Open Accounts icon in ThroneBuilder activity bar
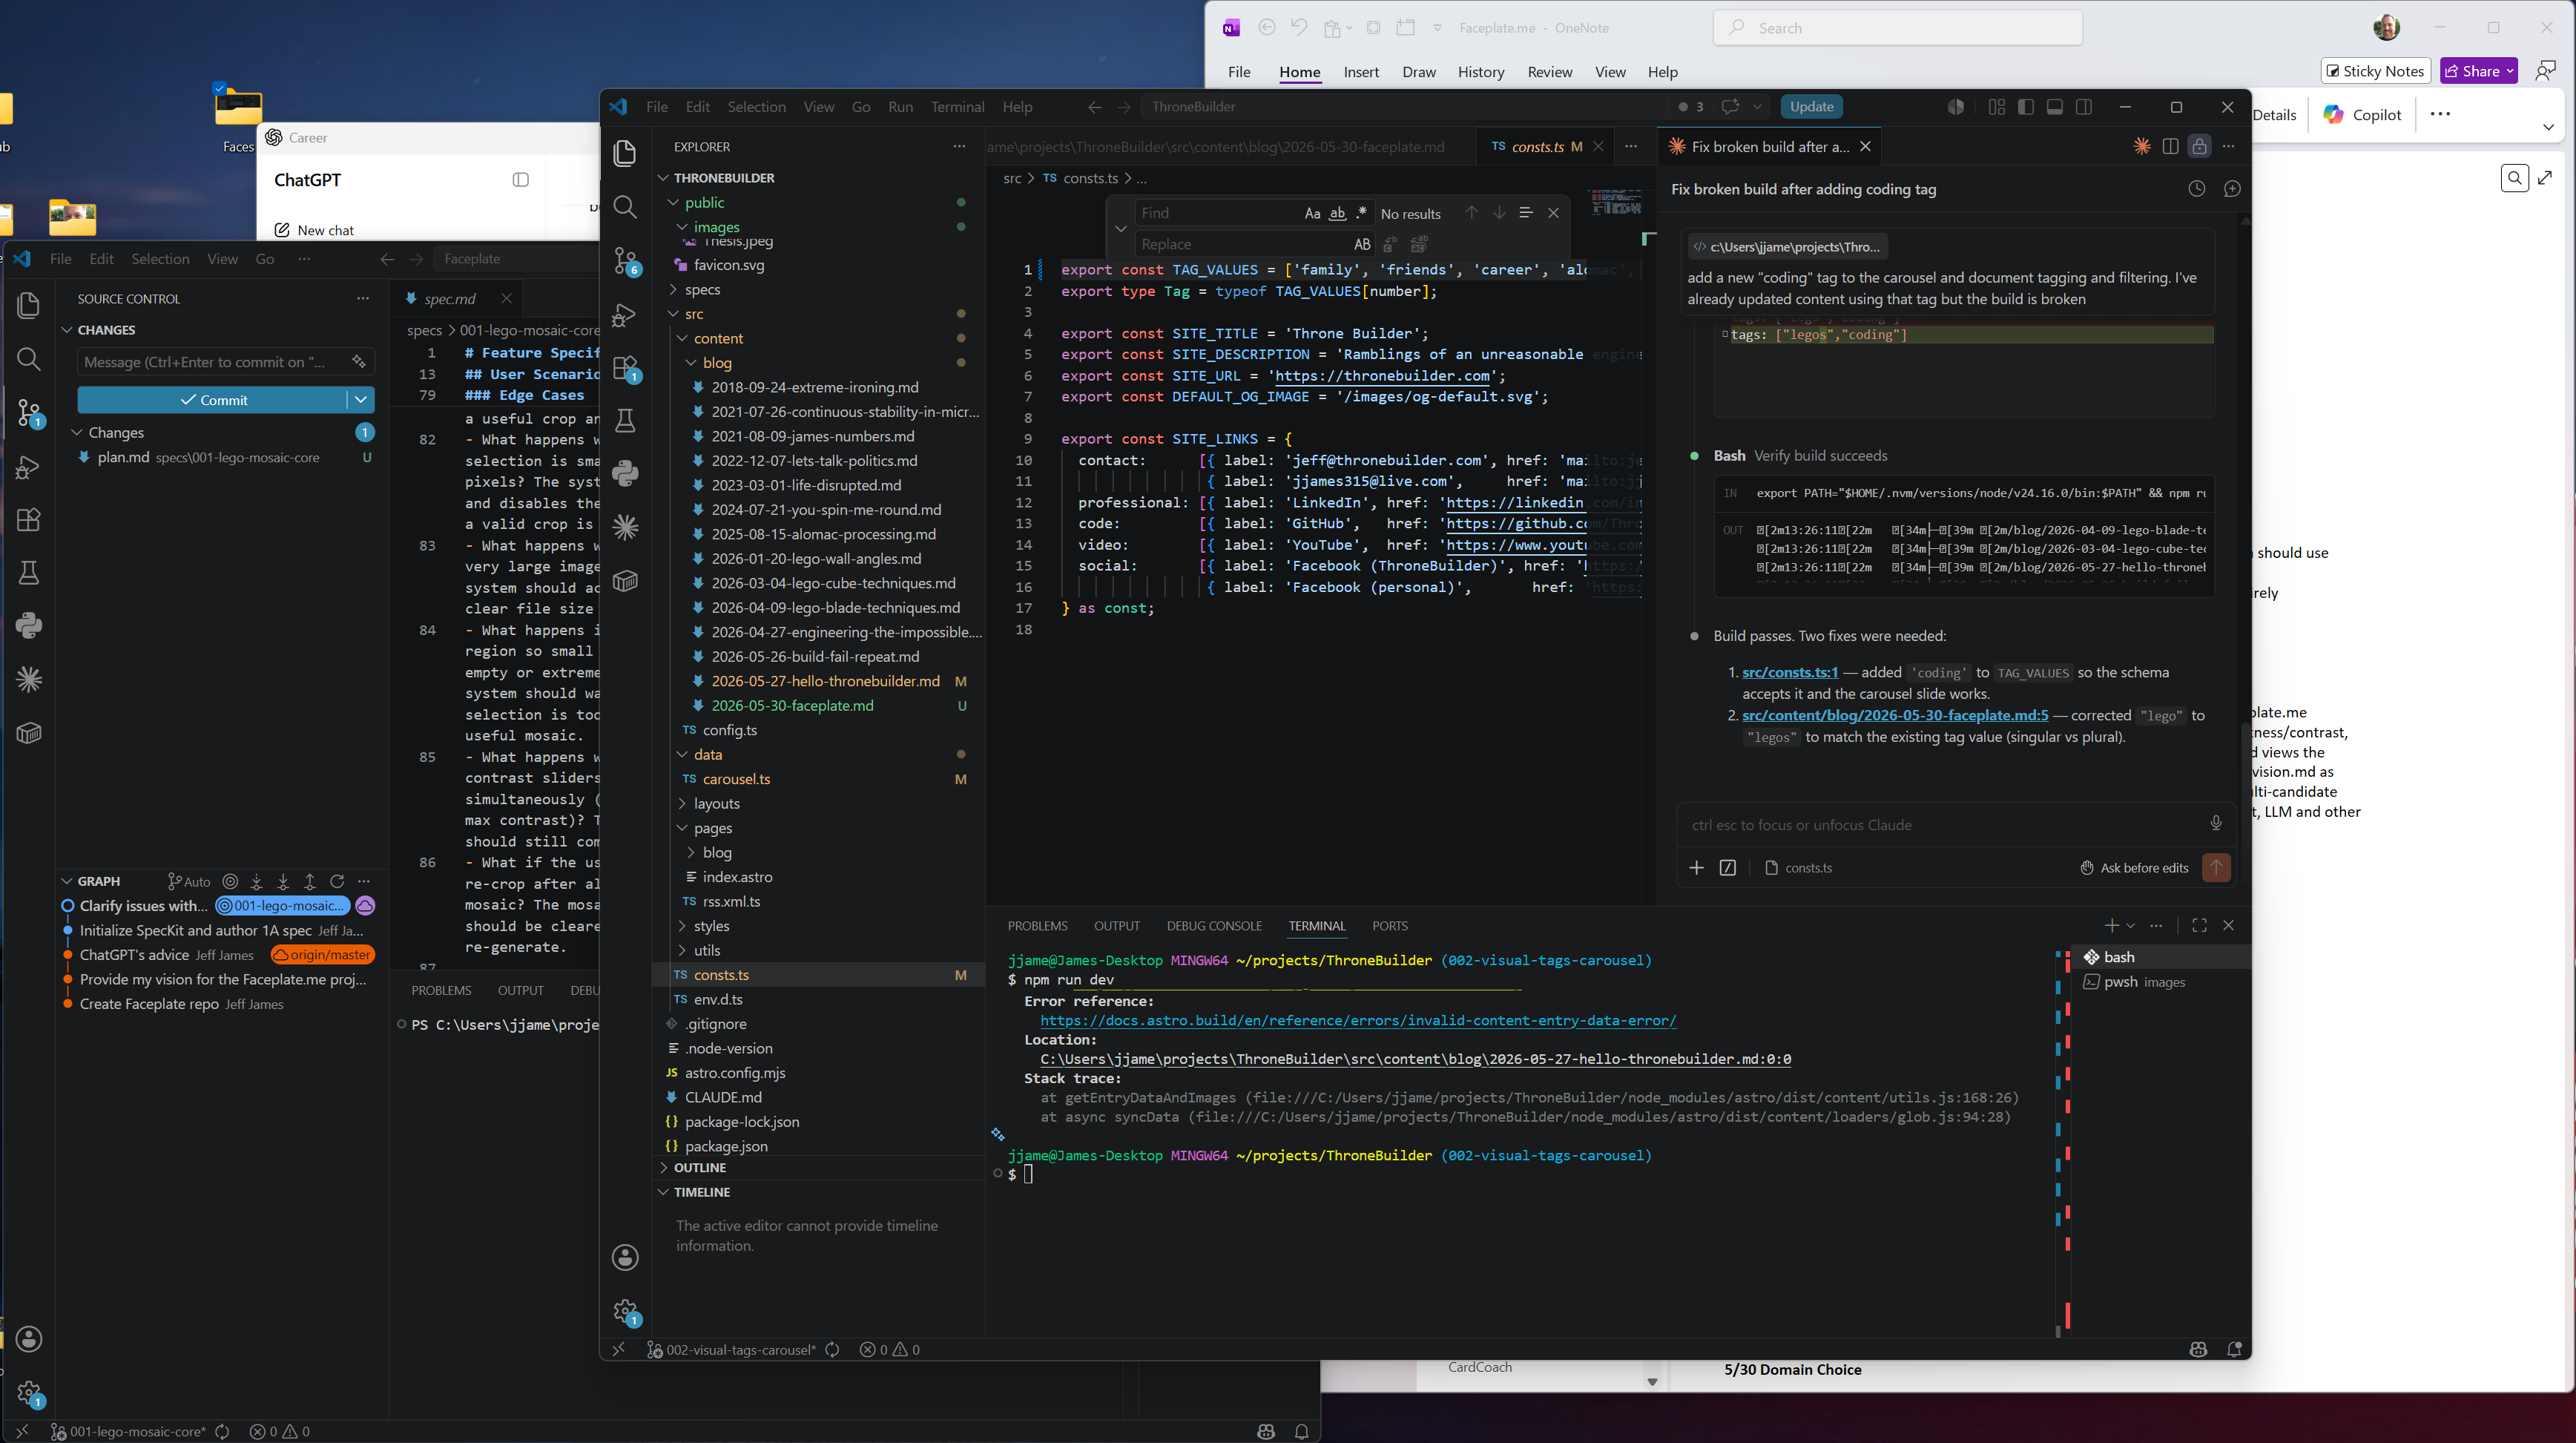 pyautogui.click(x=625, y=1257)
